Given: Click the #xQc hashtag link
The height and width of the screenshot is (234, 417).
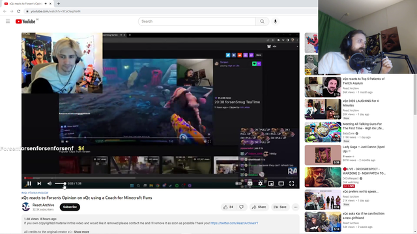Looking at the screenshot, I should point(25,192).
